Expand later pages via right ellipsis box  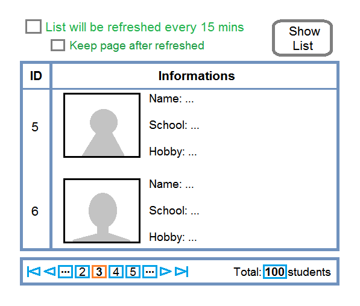pyautogui.click(x=150, y=272)
